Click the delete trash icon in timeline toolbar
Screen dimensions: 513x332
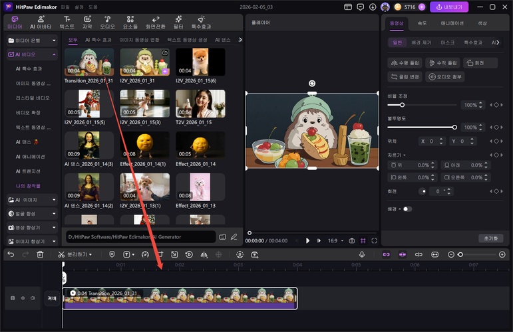[40, 254]
